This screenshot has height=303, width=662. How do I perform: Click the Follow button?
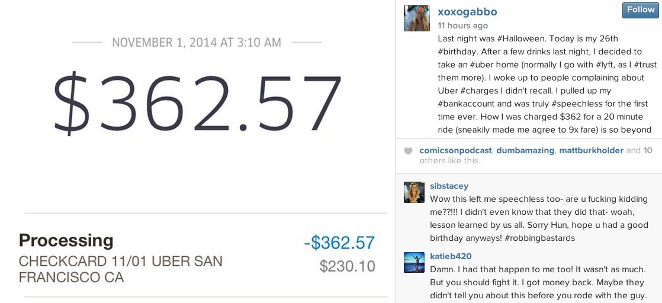click(641, 10)
